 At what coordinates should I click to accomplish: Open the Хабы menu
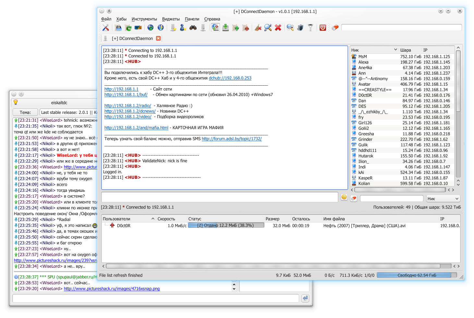[x=121, y=19]
